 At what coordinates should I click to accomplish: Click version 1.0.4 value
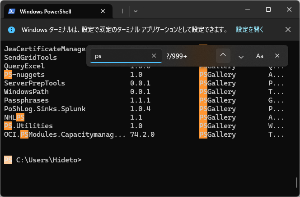point(140,109)
